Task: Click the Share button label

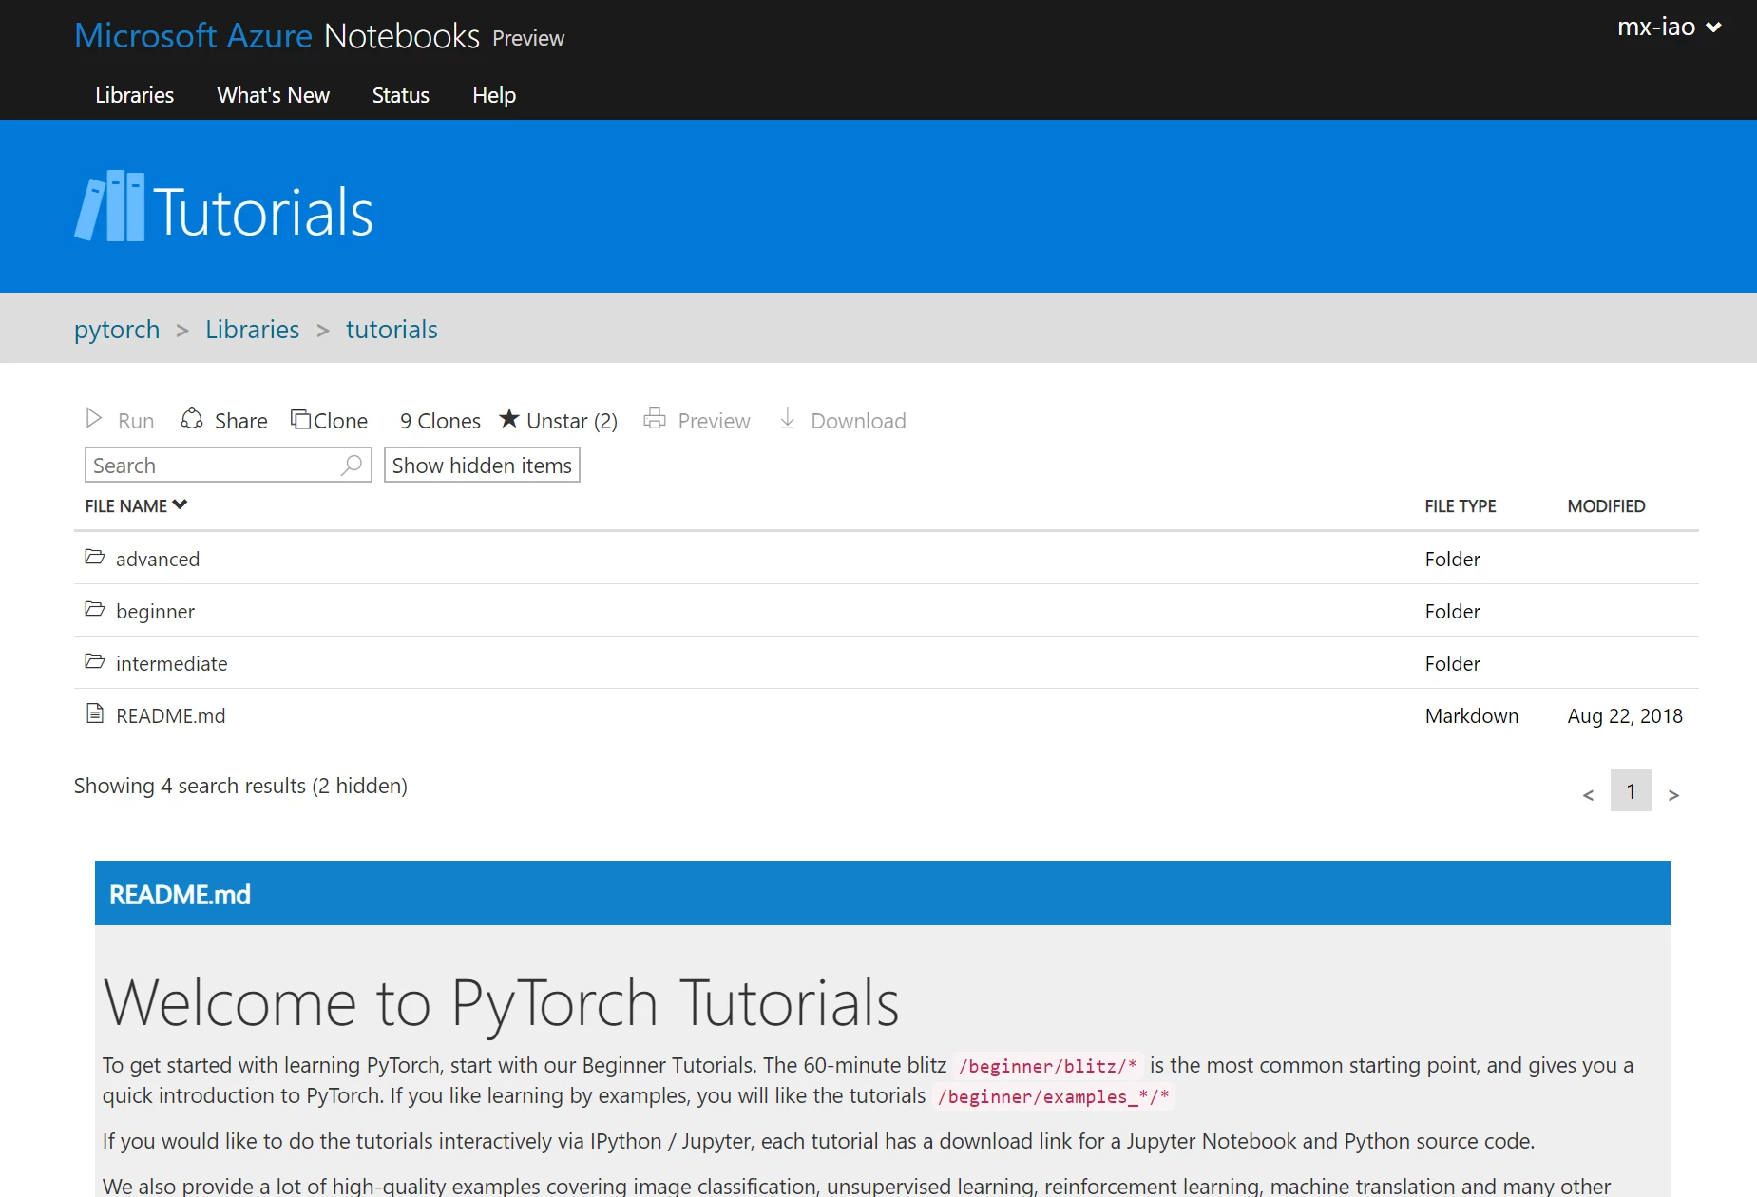Action: [x=240, y=421]
